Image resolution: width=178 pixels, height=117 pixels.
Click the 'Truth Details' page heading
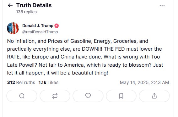tap(34, 5)
